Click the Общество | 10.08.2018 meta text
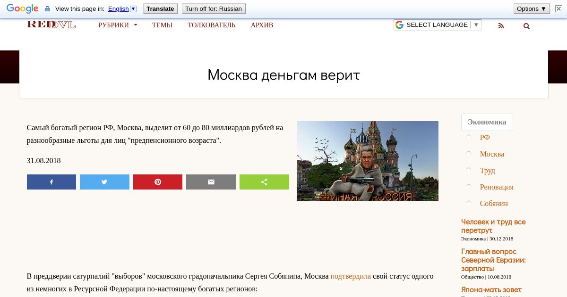 click(x=486, y=277)
